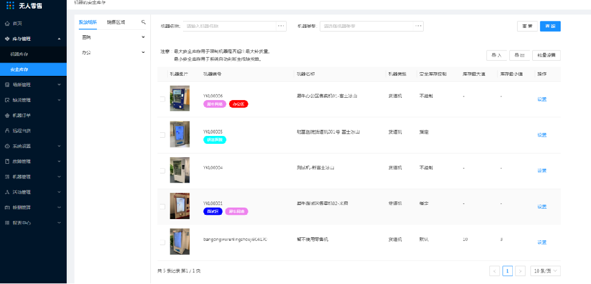
Task: Open the 机器库存 submenu item
Action: (x=33, y=54)
